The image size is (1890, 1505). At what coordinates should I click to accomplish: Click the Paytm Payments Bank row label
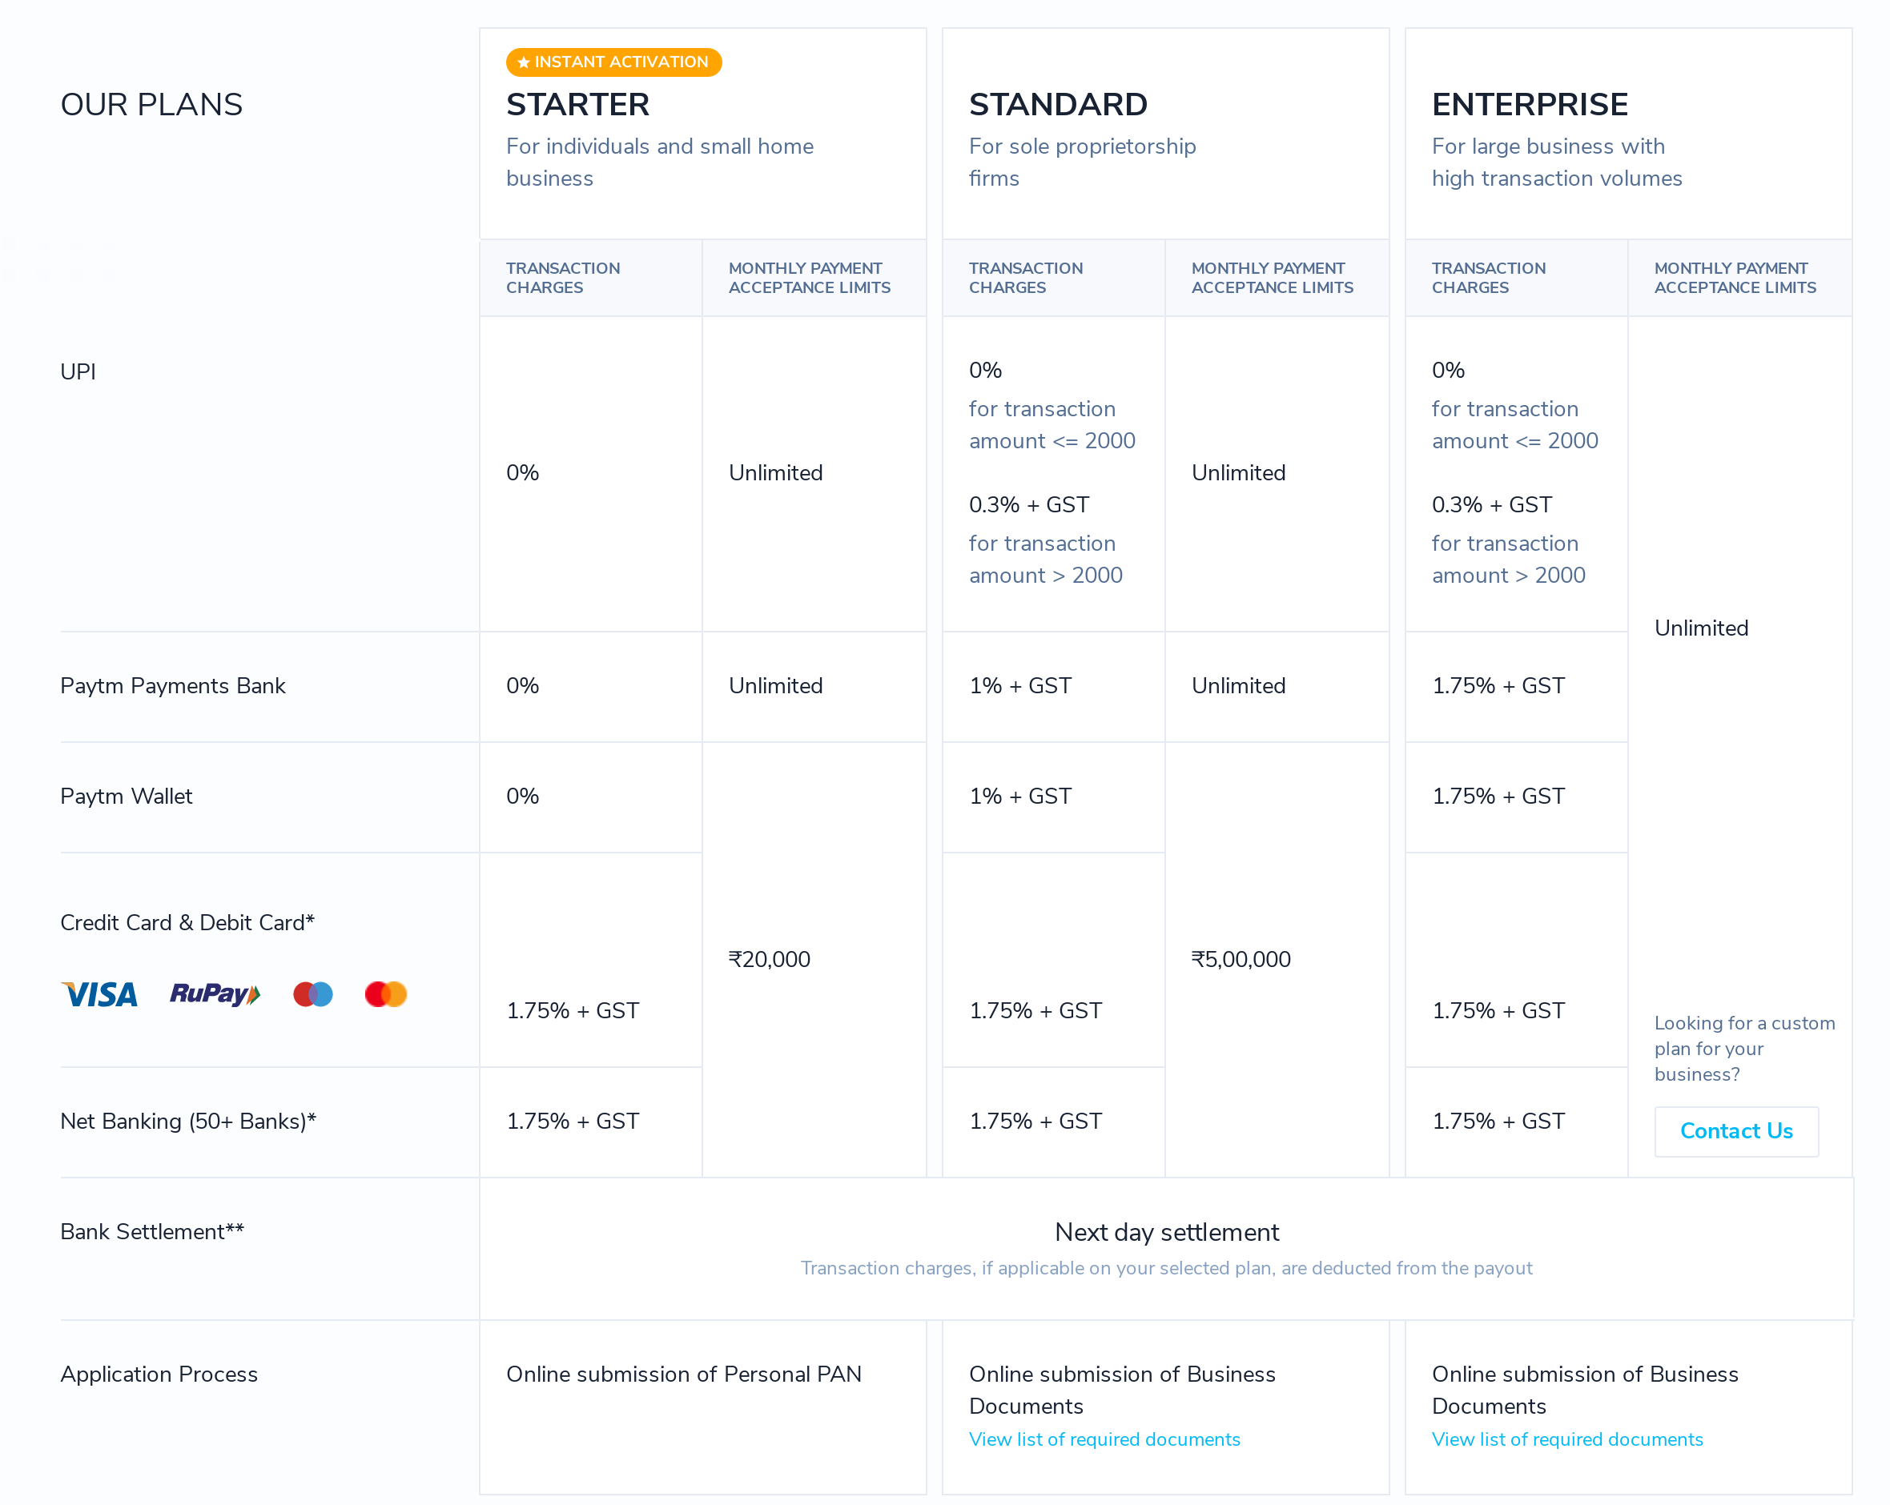coord(172,686)
